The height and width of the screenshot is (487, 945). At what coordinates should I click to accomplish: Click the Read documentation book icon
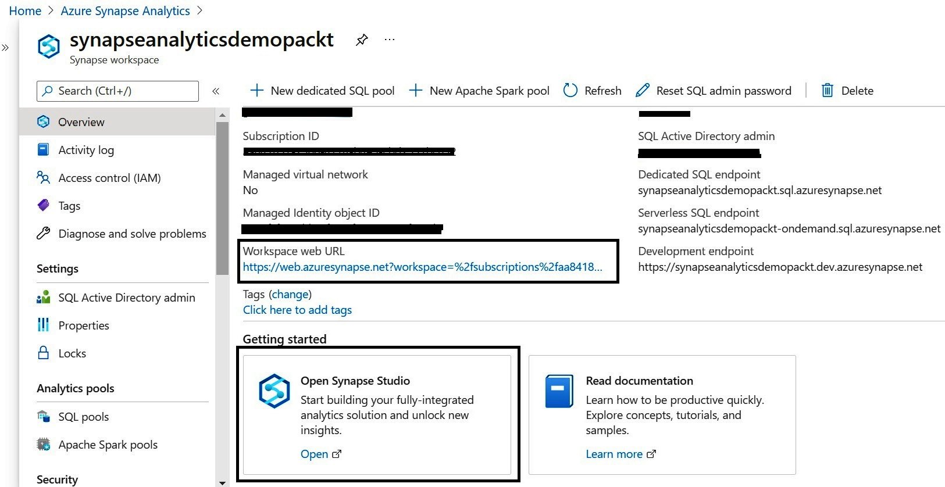[559, 391]
